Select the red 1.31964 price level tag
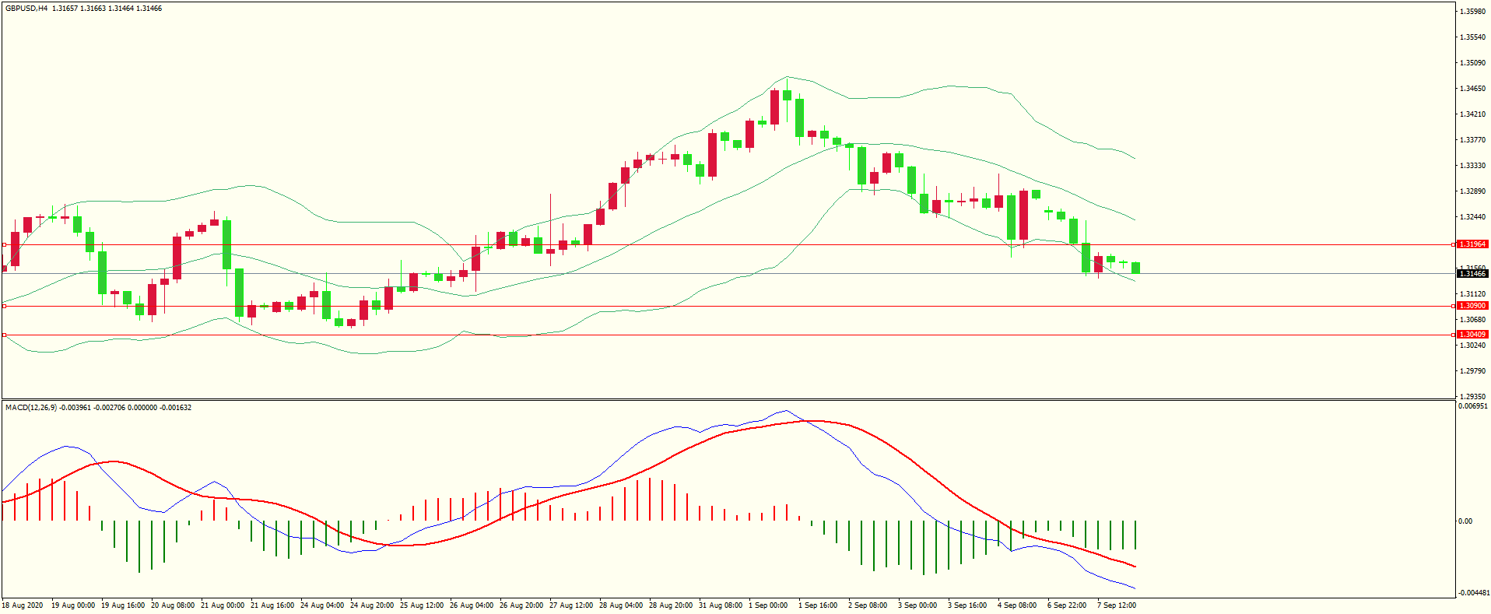The image size is (1491, 614). pyautogui.click(x=1472, y=244)
